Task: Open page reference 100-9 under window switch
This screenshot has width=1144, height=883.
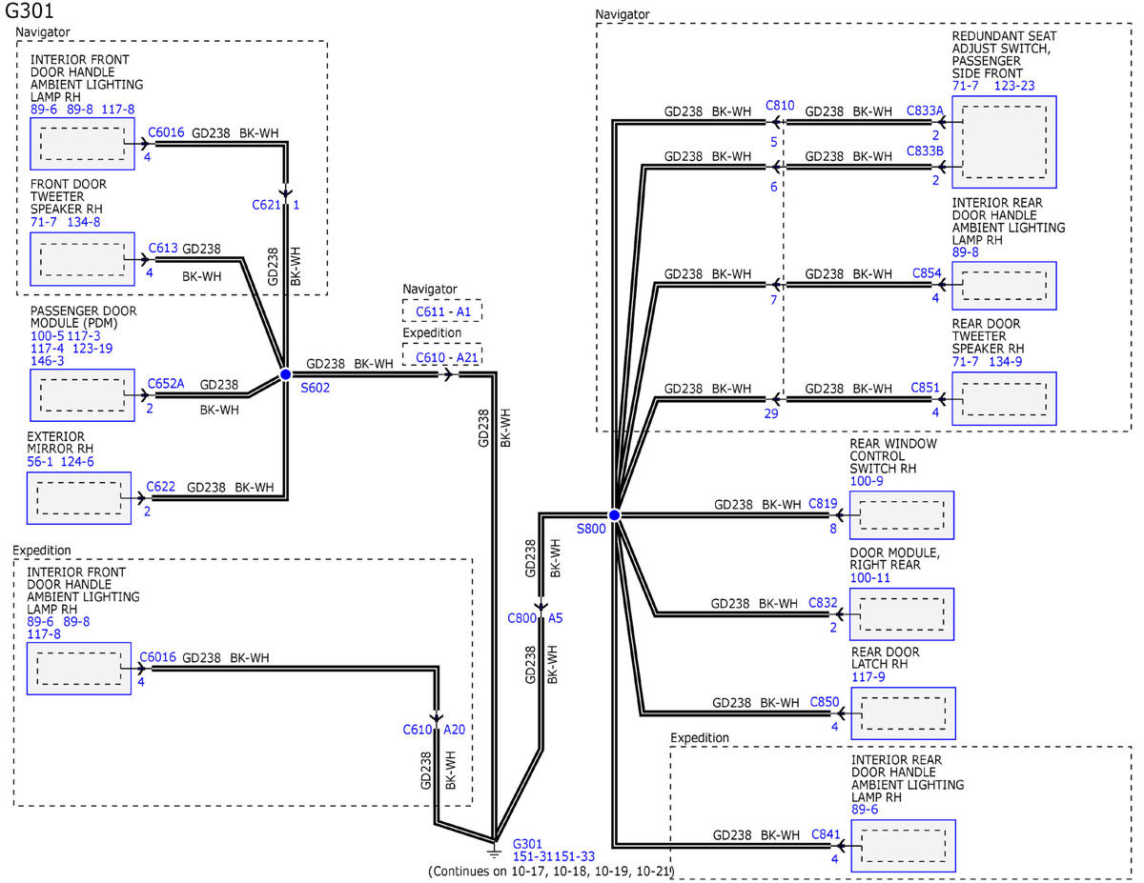Action: [x=868, y=481]
